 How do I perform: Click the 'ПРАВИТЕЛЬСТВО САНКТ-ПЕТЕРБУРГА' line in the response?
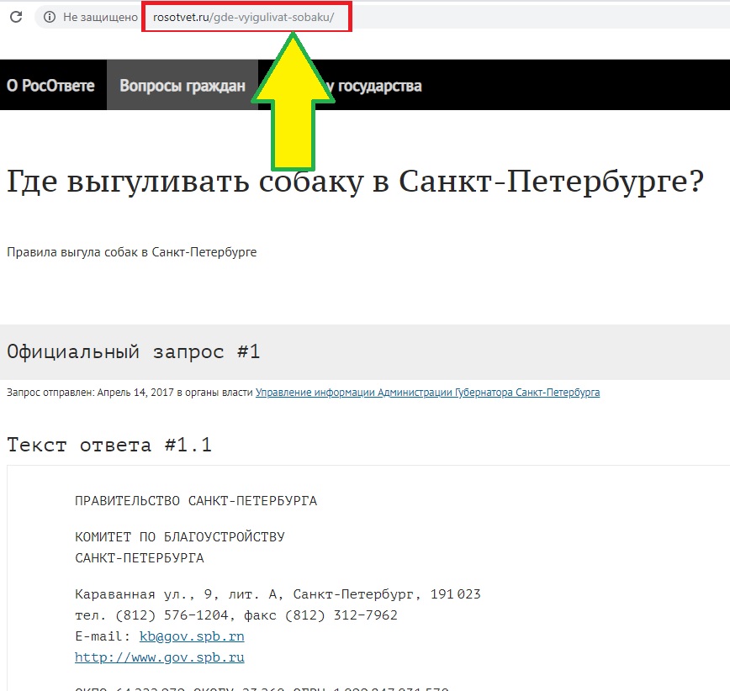[x=196, y=502]
